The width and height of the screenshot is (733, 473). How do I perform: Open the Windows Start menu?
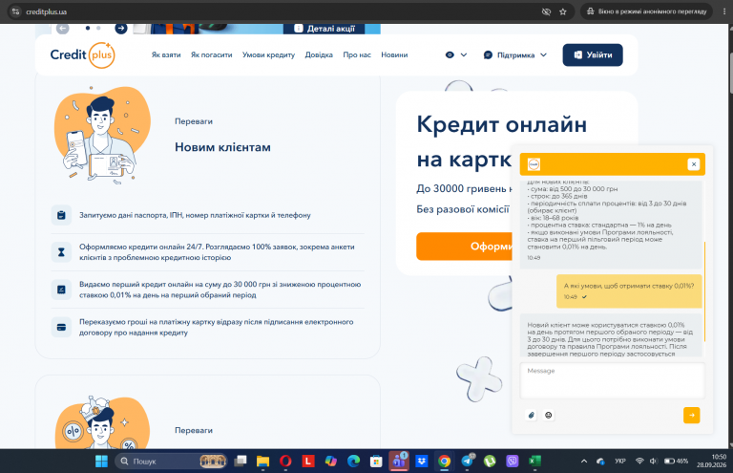(x=101, y=462)
